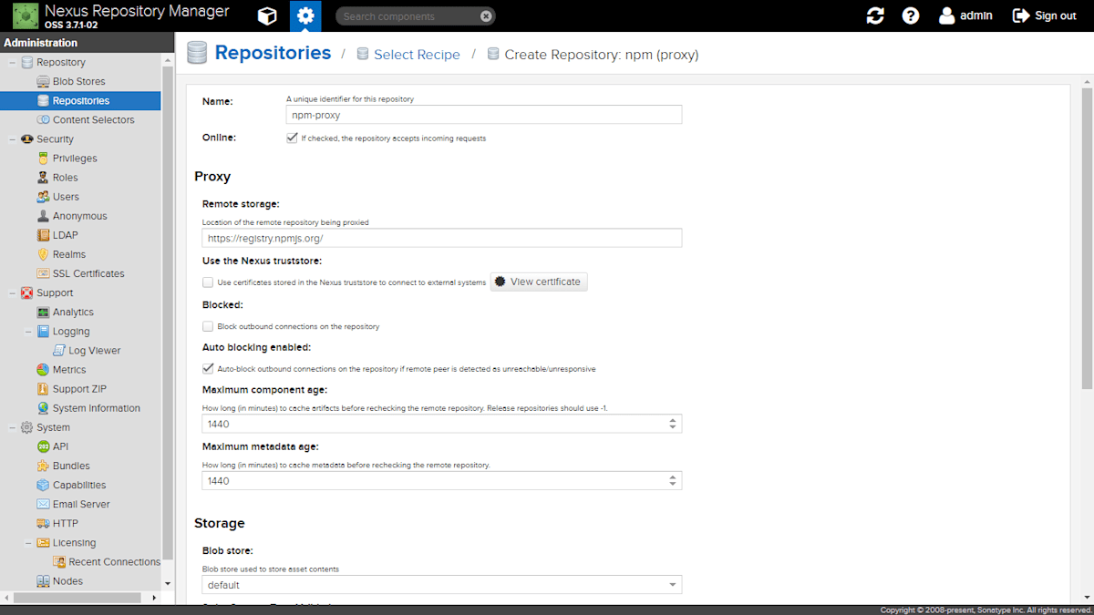Increase Maximum component age value

click(673, 420)
